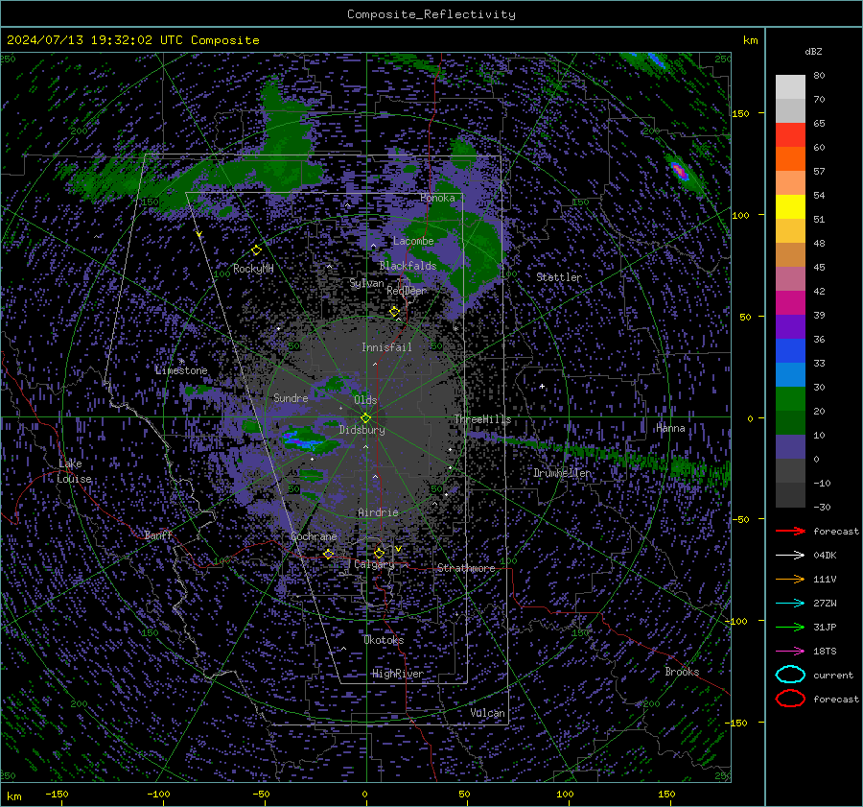Click the cyan current oval icon
Image resolution: width=863 pixels, height=807 pixels.
[x=790, y=675]
